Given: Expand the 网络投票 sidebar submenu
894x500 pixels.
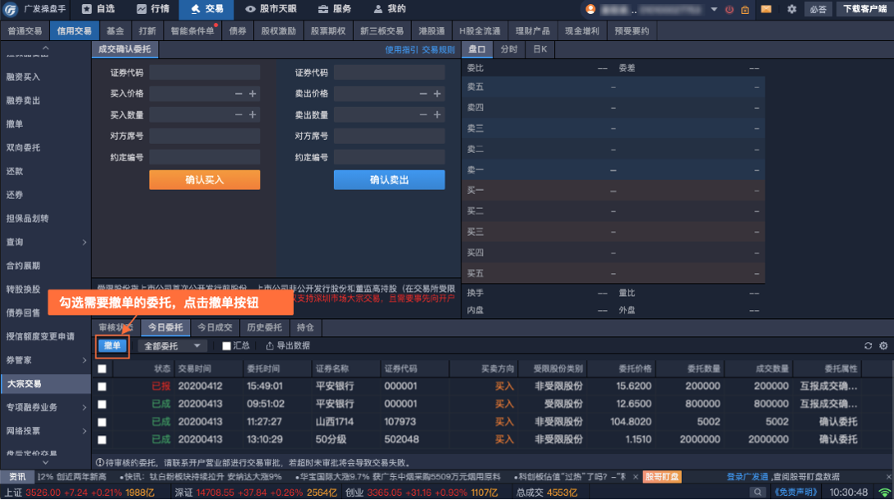Looking at the screenshot, I should click(85, 431).
